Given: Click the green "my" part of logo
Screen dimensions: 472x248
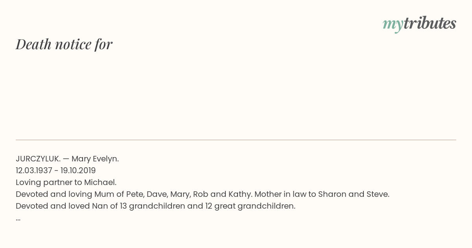Looking at the screenshot, I should pyautogui.click(x=393, y=25).
